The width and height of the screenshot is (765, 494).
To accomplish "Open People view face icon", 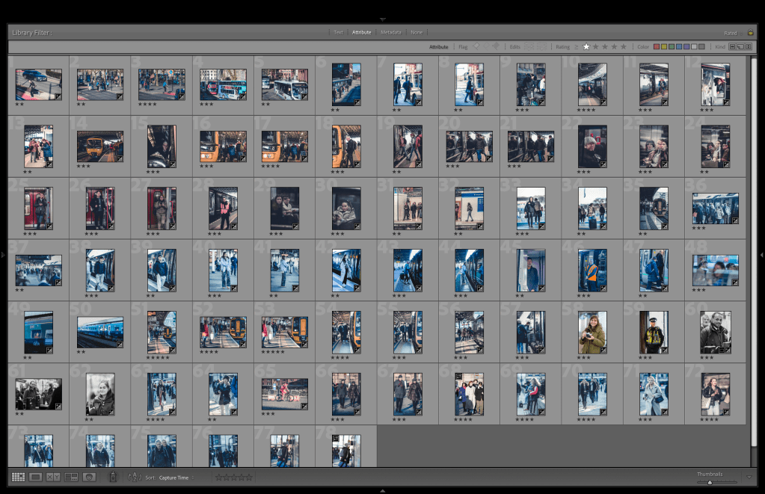I will point(89,477).
